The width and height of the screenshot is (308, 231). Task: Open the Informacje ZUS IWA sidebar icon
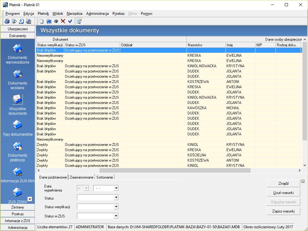(x=18, y=172)
